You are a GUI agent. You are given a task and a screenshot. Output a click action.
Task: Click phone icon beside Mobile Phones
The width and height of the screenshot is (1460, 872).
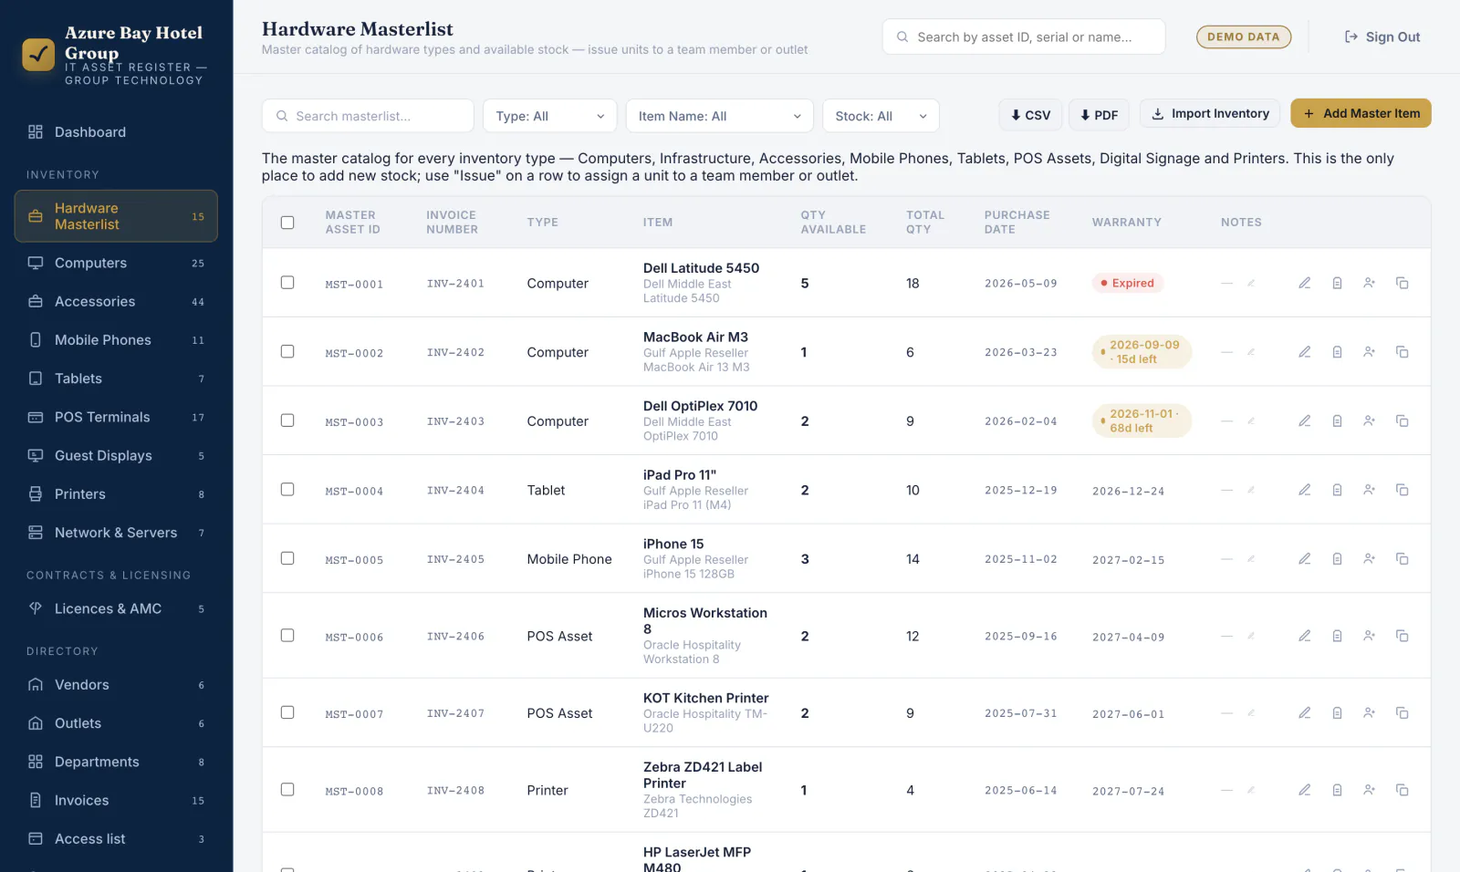click(x=36, y=340)
